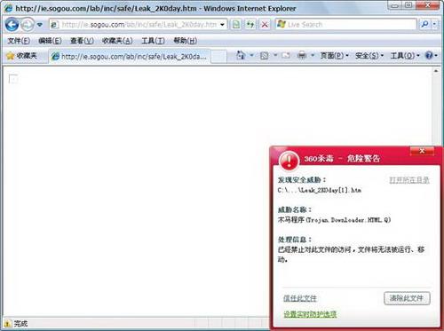Expand the Home button dropdown arrow

click(251, 55)
